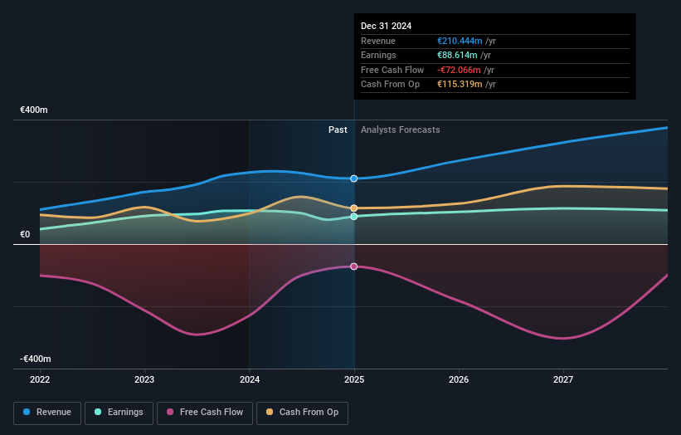Click the teal Earnings legend dot

98,412
